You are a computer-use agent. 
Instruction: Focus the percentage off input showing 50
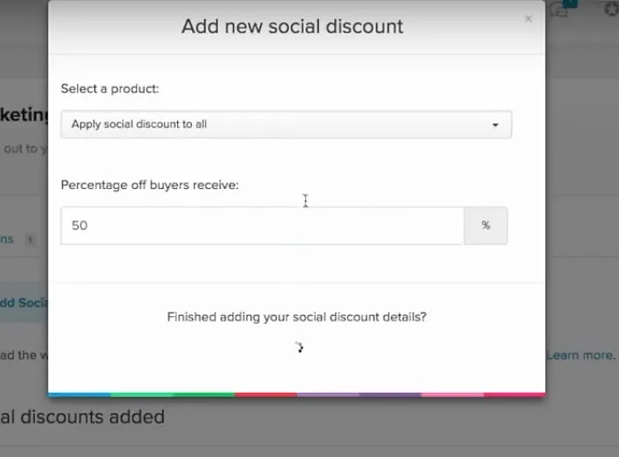coord(262,226)
